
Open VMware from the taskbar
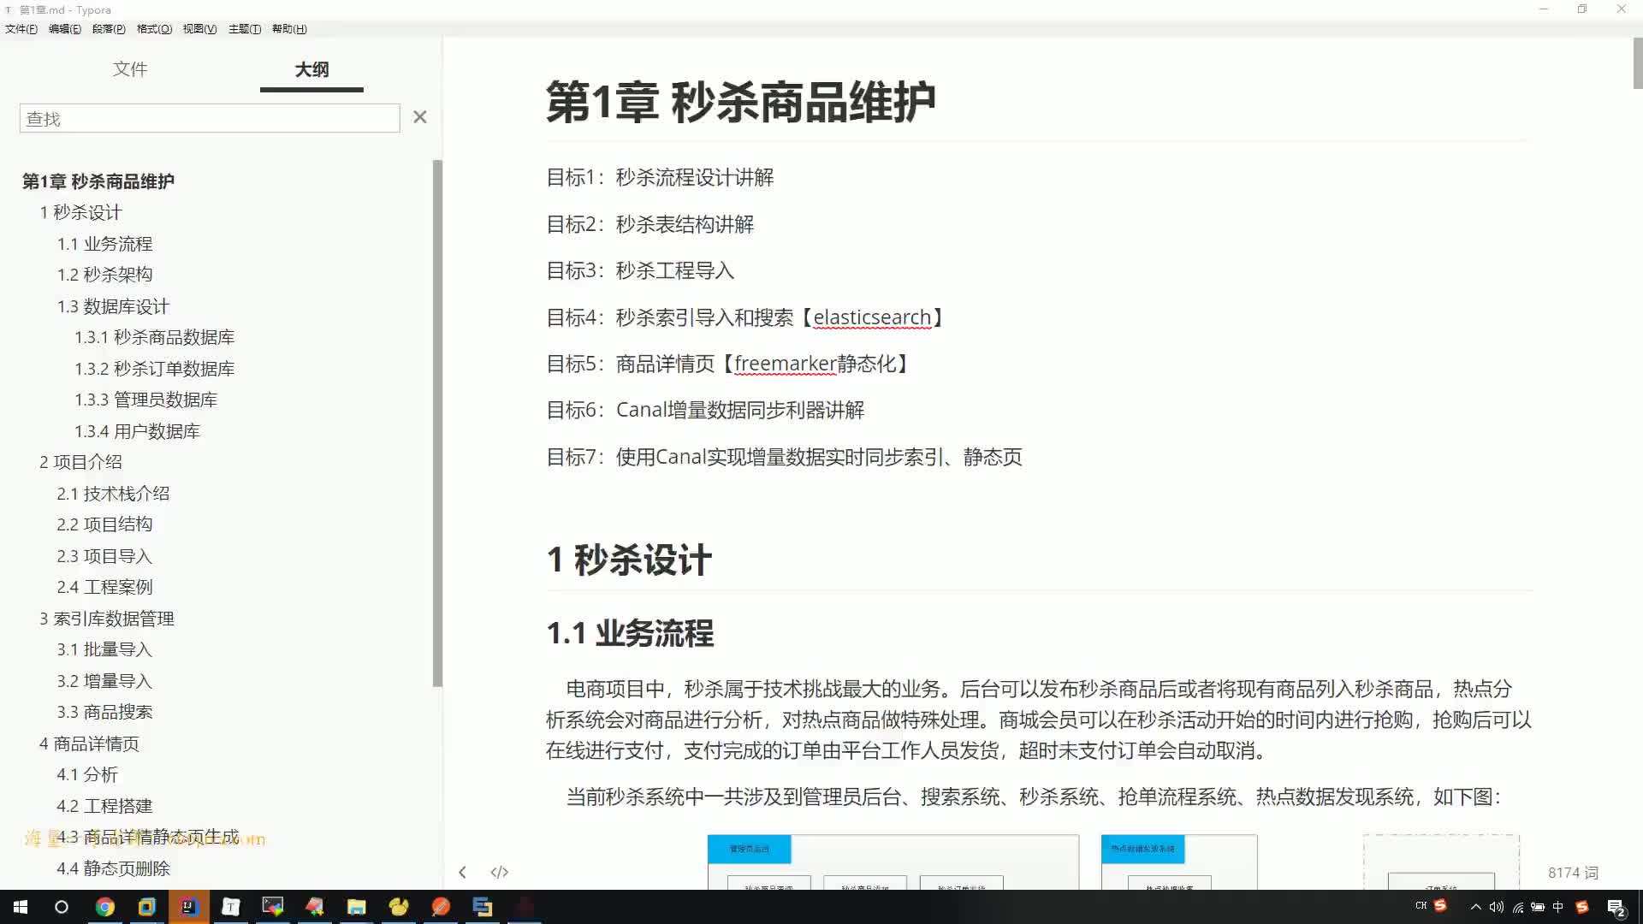147,907
